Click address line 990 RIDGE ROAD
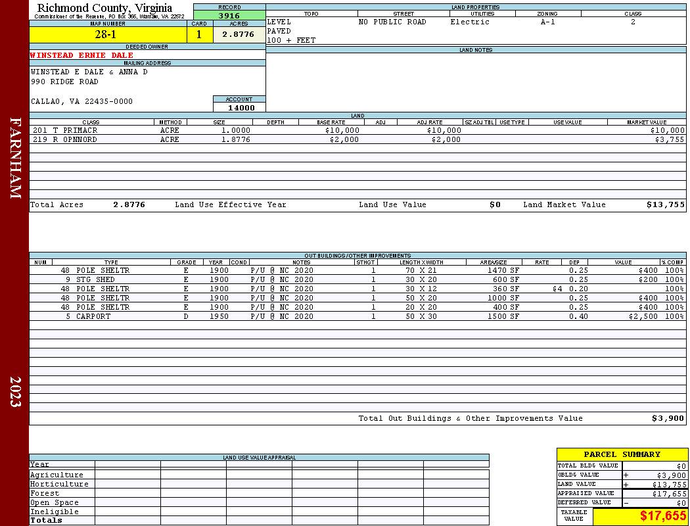The image size is (690, 526). coord(64,82)
